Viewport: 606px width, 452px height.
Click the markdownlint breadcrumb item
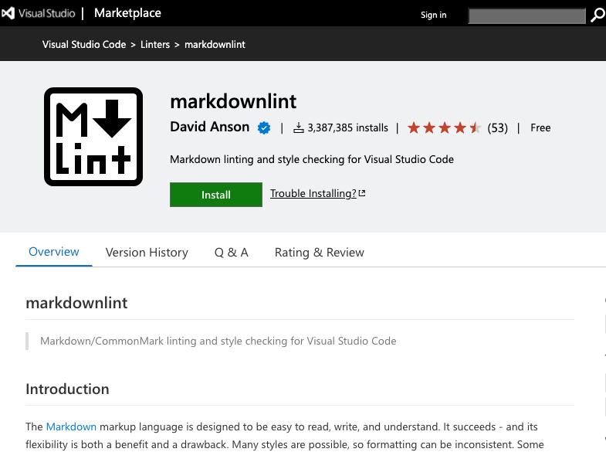point(215,45)
